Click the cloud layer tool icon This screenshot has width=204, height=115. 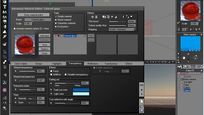(5, 32)
